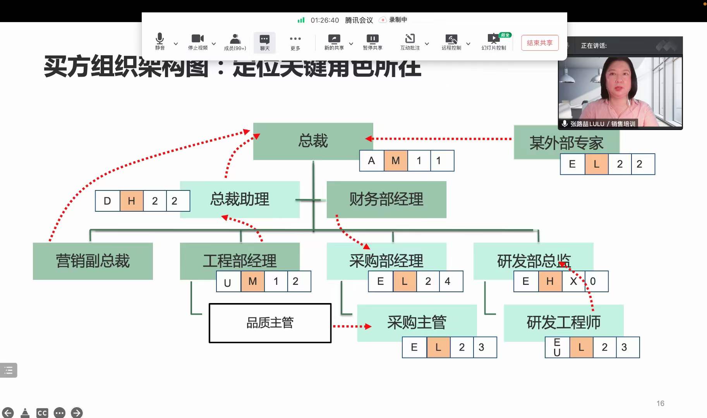
Task: Start a new share via 新的共享
Action: (334, 42)
